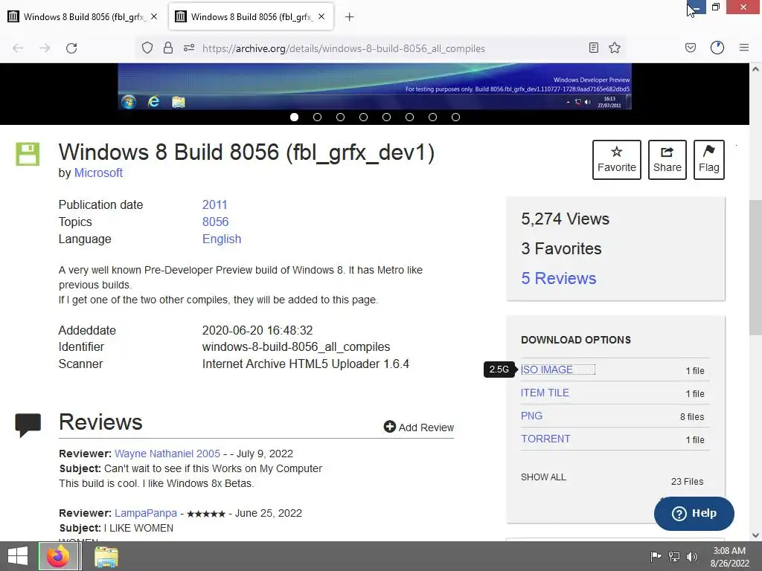This screenshot has height=571, width=762.
Task: Click the Firefox back arrow button
Action: point(18,48)
